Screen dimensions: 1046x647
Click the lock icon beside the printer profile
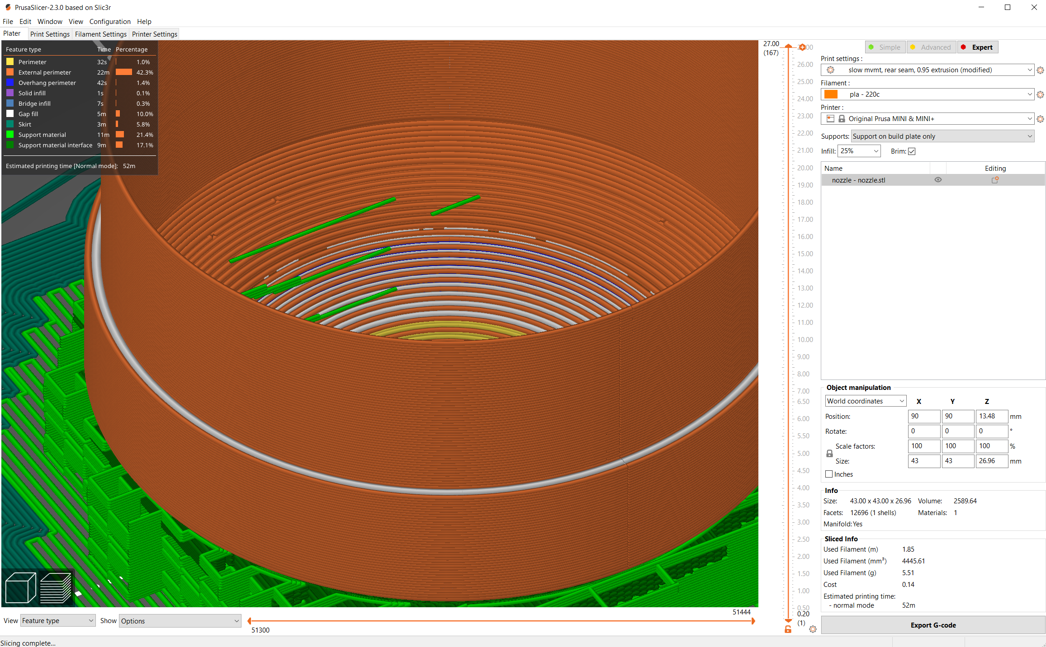[842, 118]
